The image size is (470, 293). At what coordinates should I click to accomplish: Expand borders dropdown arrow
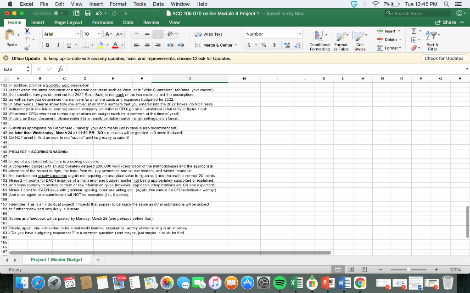coord(92,45)
